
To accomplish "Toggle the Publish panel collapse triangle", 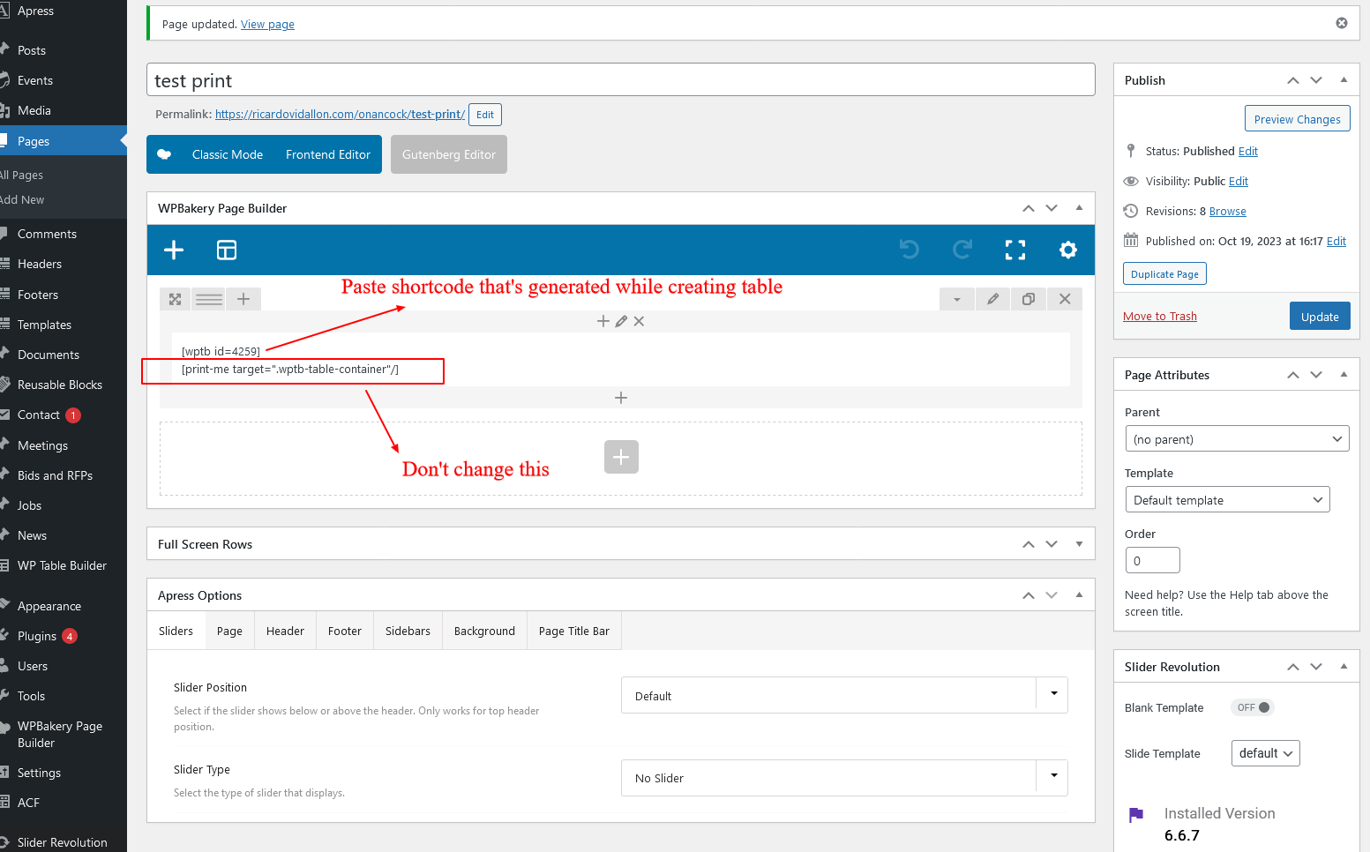I will coord(1344,80).
